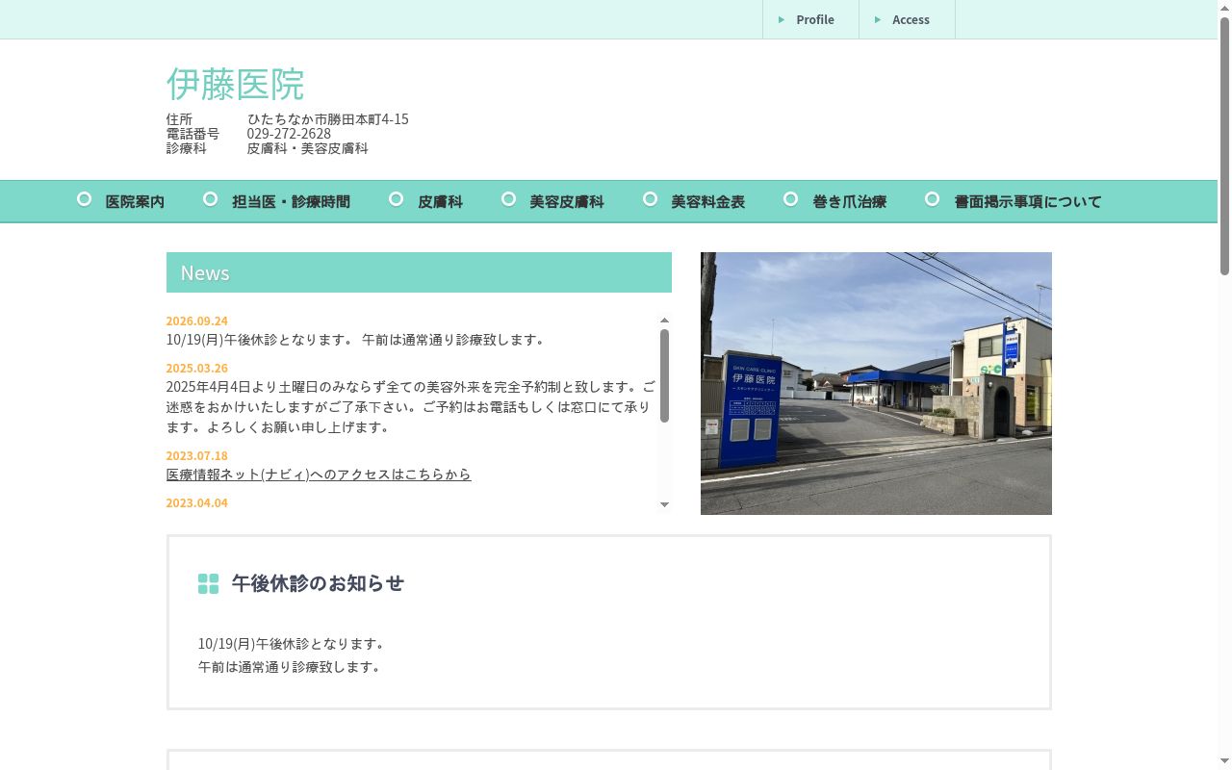Click the circle icon beside 皮膚科
This screenshot has width=1232, height=770.
pyautogui.click(x=397, y=199)
